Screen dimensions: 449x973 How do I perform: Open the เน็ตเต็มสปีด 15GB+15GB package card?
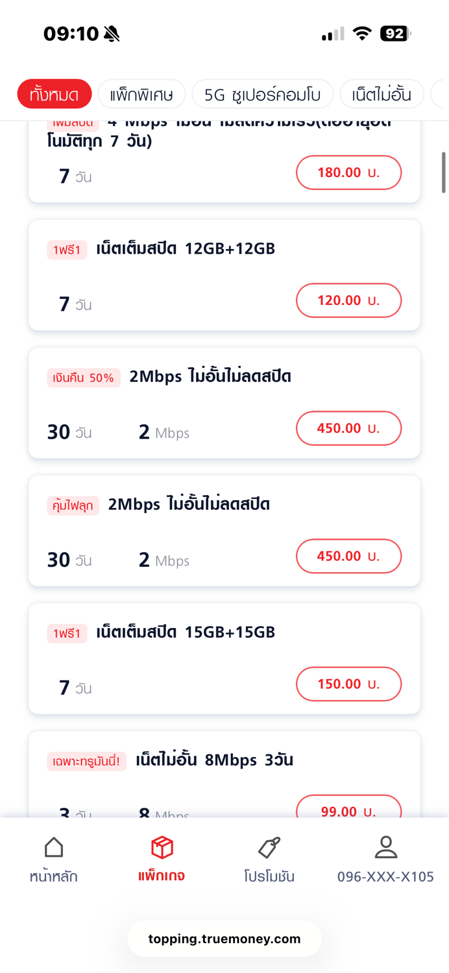186,632
